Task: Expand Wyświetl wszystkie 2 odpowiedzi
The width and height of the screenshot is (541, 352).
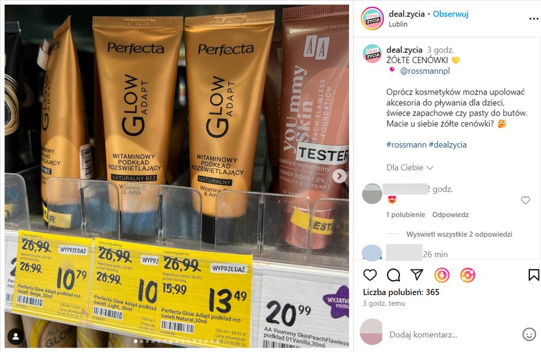Action: click(x=459, y=234)
